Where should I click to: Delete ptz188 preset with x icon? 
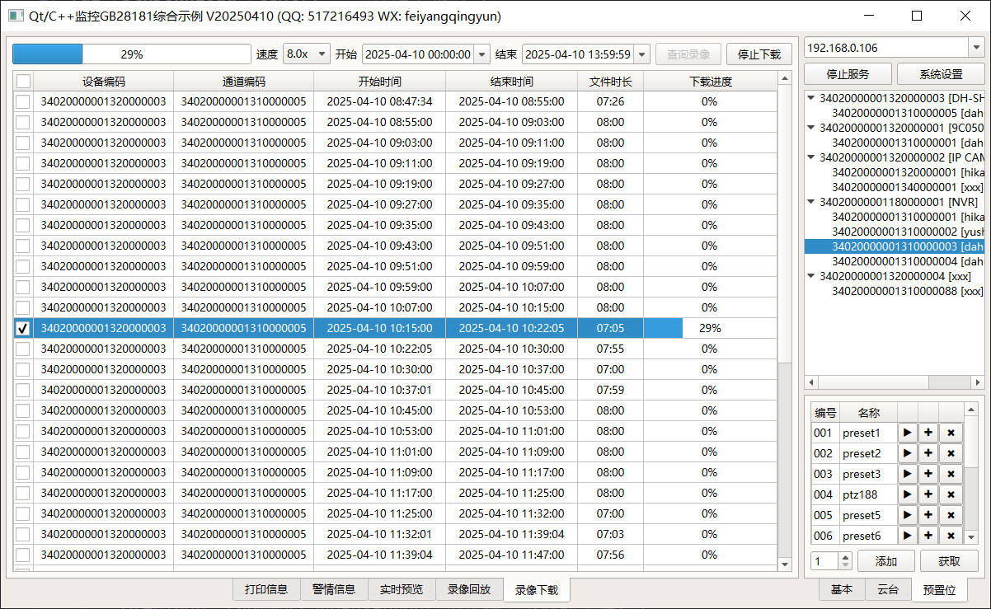[x=951, y=494]
